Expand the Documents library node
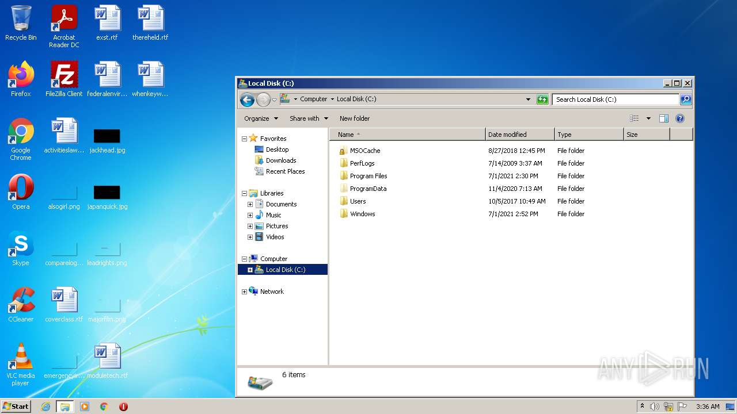 [x=250, y=204]
